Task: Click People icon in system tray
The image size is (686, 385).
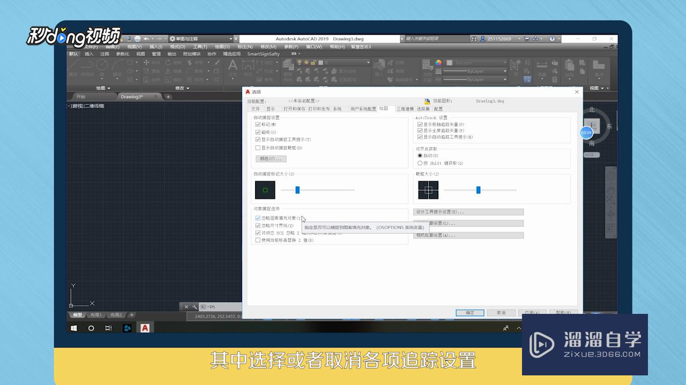Action: coord(506,328)
